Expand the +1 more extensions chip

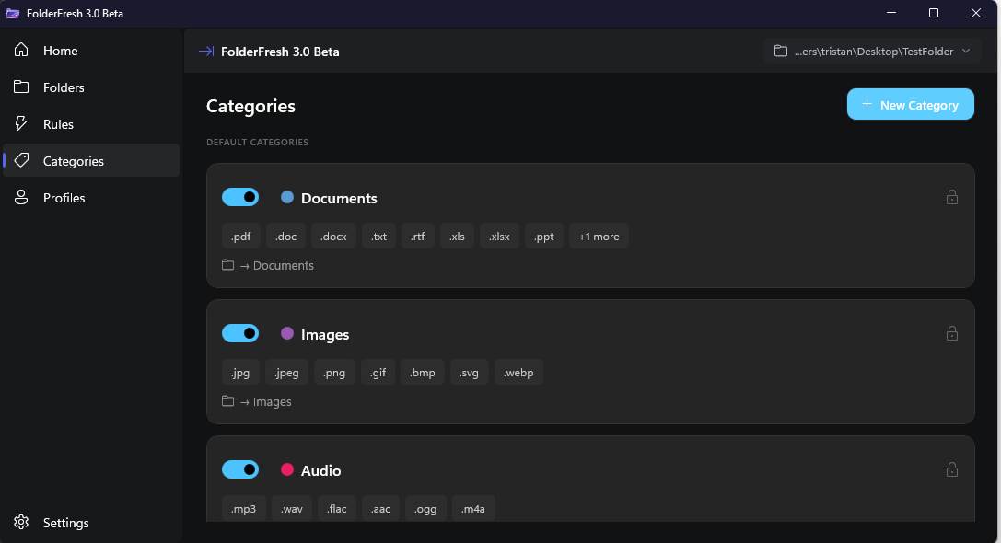tap(599, 236)
